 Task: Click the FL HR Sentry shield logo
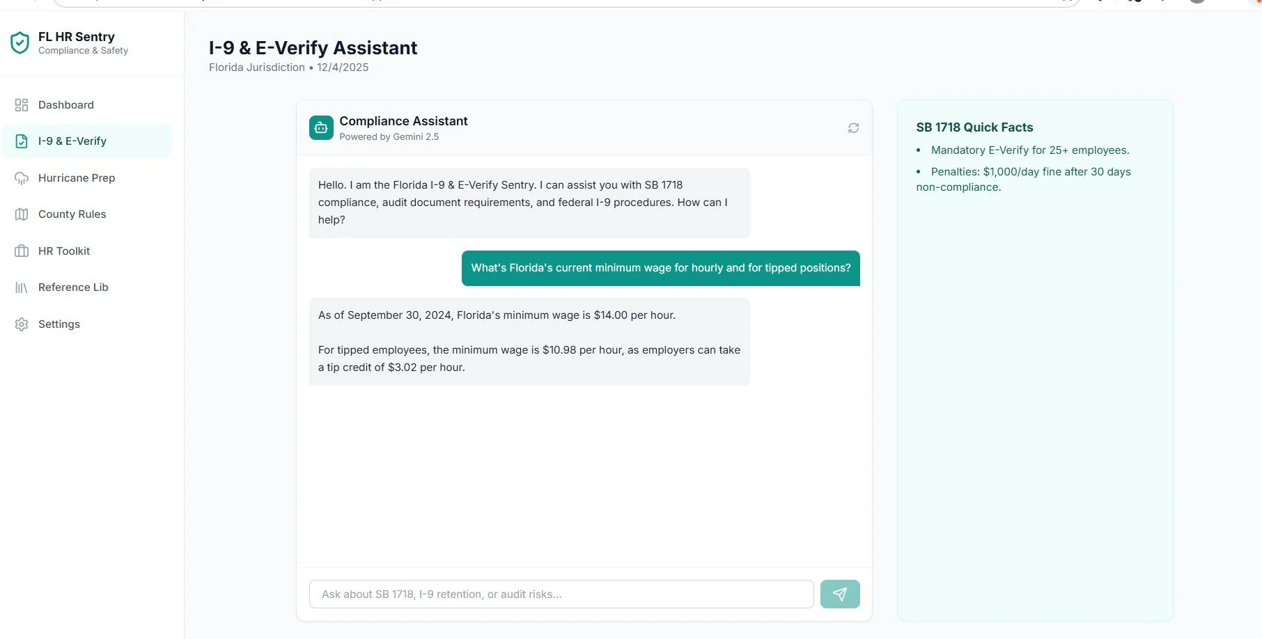click(x=20, y=43)
